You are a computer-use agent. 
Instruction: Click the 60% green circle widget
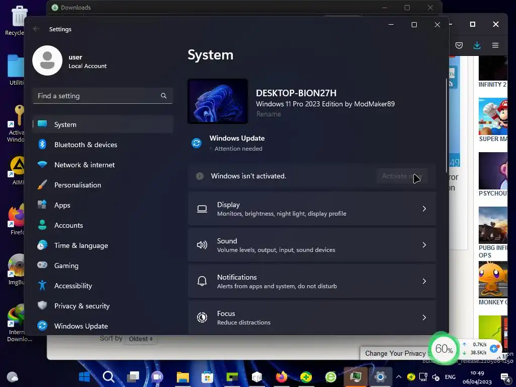pyautogui.click(x=443, y=349)
